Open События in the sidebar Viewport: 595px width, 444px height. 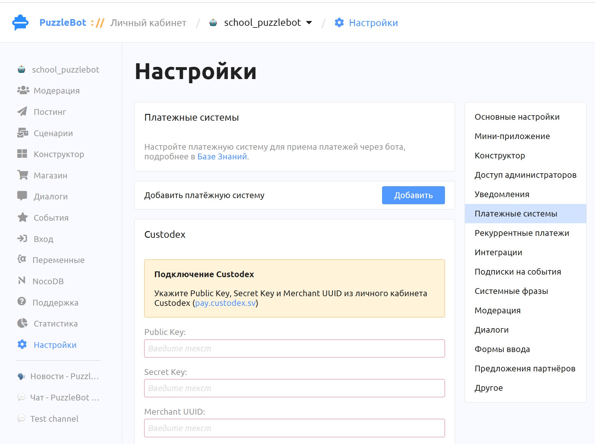point(51,218)
